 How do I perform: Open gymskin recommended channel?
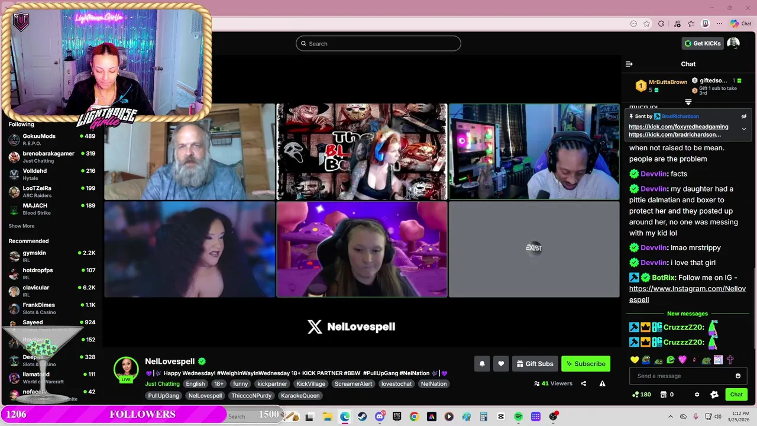point(52,256)
